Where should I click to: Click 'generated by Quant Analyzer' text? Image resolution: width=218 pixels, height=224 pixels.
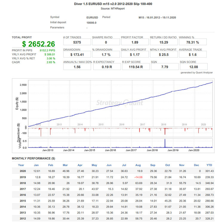(196, 73)
